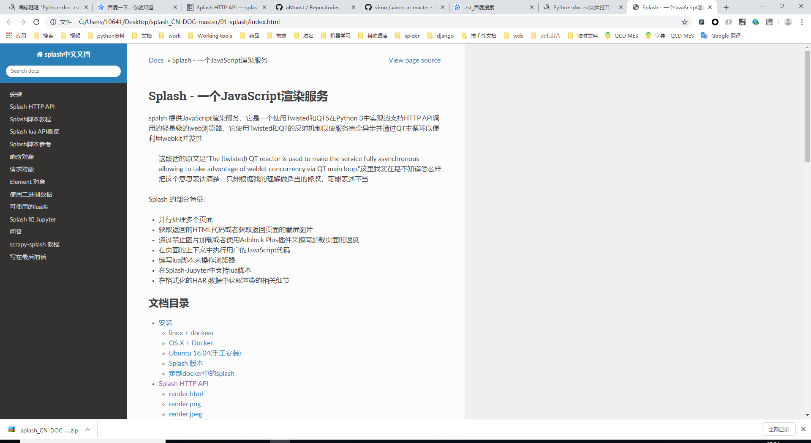
Task: Click the X extension icon
Action: pyautogui.click(x=702, y=22)
